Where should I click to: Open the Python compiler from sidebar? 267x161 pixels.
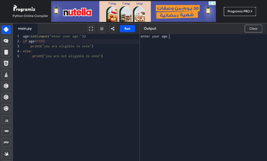coord(6,29)
